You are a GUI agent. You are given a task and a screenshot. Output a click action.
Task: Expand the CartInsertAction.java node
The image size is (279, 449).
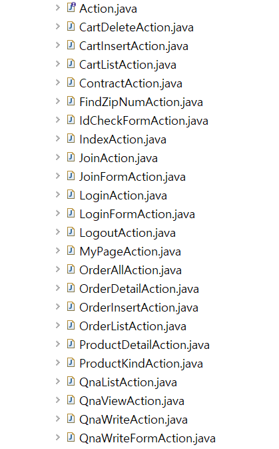point(58,45)
